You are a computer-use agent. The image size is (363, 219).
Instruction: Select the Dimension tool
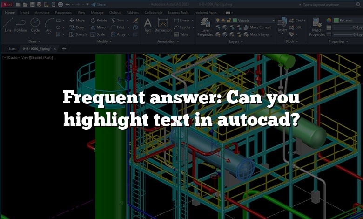coord(163,25)
